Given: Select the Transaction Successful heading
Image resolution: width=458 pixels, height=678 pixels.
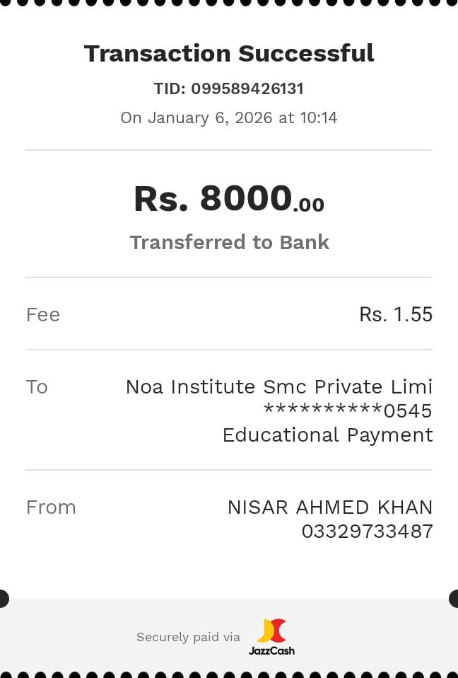Looking at the screenshot, I should (x=229, y=54).
